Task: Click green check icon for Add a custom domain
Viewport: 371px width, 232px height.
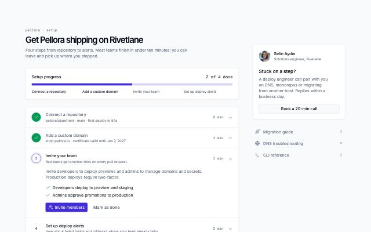Action: pos(36,138)
